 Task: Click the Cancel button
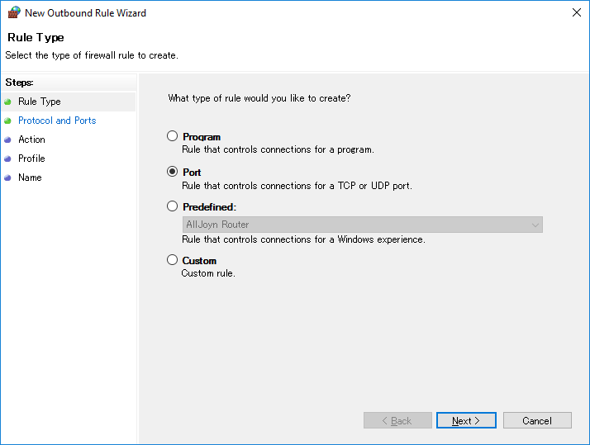(537, 420)
